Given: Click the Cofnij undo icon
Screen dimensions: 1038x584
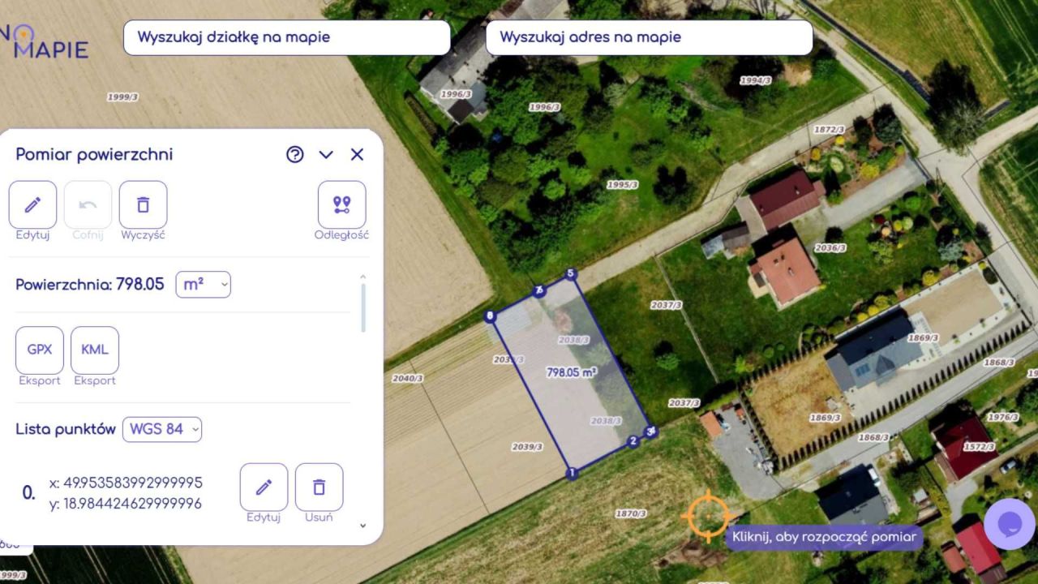Looking at the screenshot, I should 88,204.
